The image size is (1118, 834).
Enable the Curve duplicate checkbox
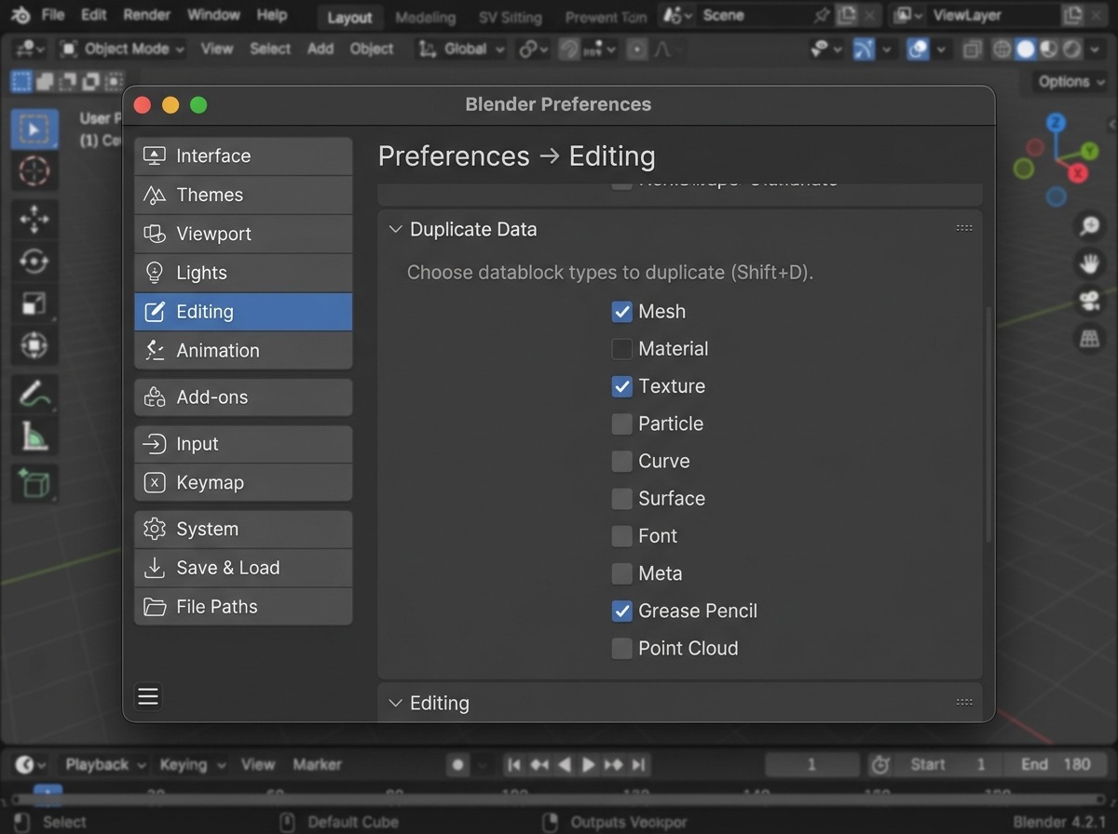pos(621,462)
